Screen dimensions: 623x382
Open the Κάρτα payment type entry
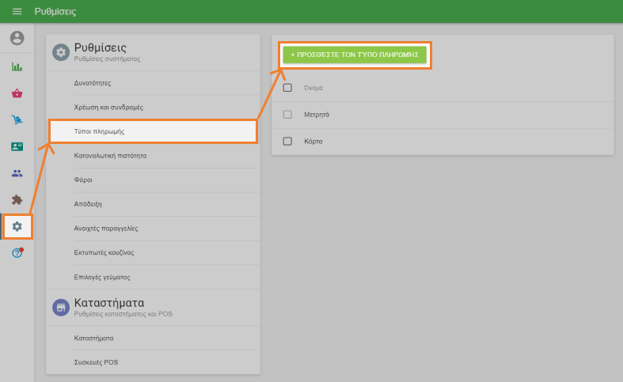313,141
